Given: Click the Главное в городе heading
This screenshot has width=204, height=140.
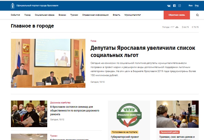Looking at the screenshot, I should [x=32, y=26].
